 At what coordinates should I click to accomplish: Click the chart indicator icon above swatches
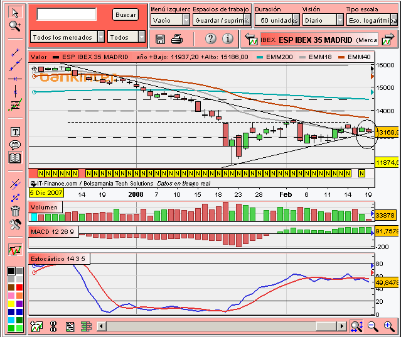point(15,250)
